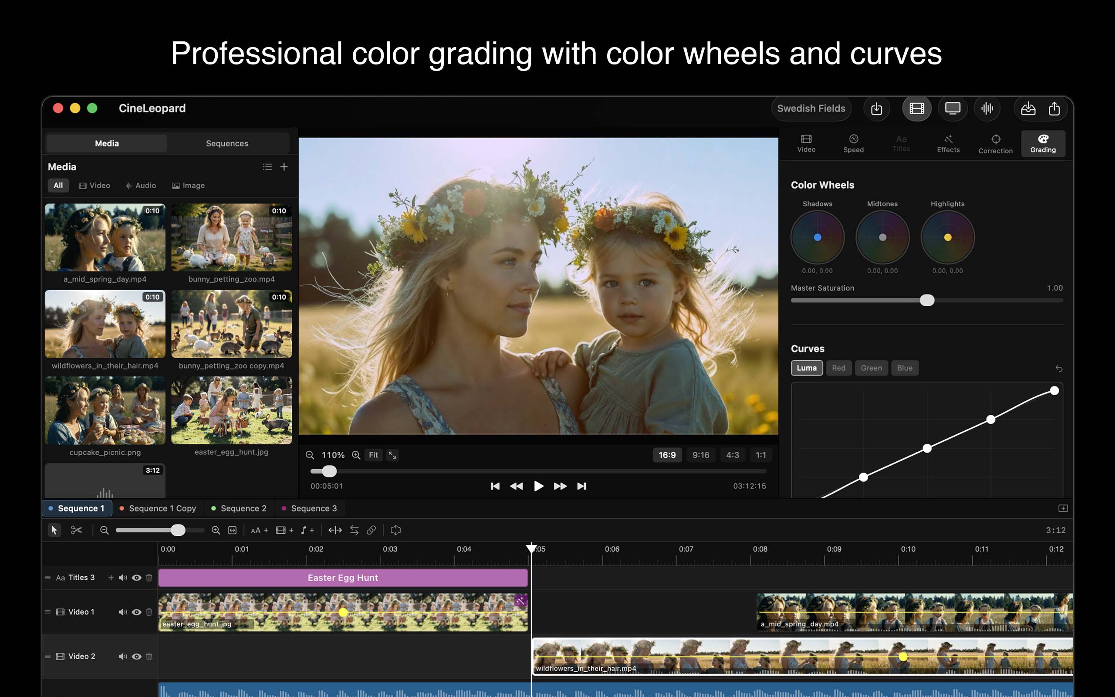1115x697 pixels.
Task: Add a new audio track using the note+ icon
Action: point(307,530)
